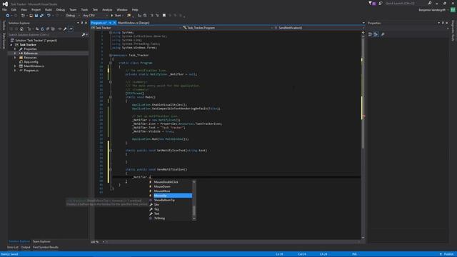This screenshot has height=257, width=457.
Task: Pin the Solution Explorer panel
Action: (x=82, y=23)
